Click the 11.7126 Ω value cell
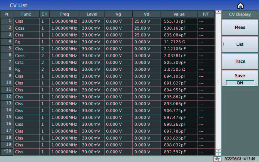This screenshot has height=162, width=259. tap(179, 42)
